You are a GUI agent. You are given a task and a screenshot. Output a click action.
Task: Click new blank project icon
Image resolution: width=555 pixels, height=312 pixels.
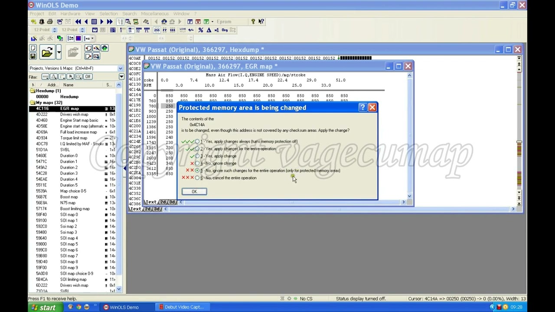[x=33, y=48]
